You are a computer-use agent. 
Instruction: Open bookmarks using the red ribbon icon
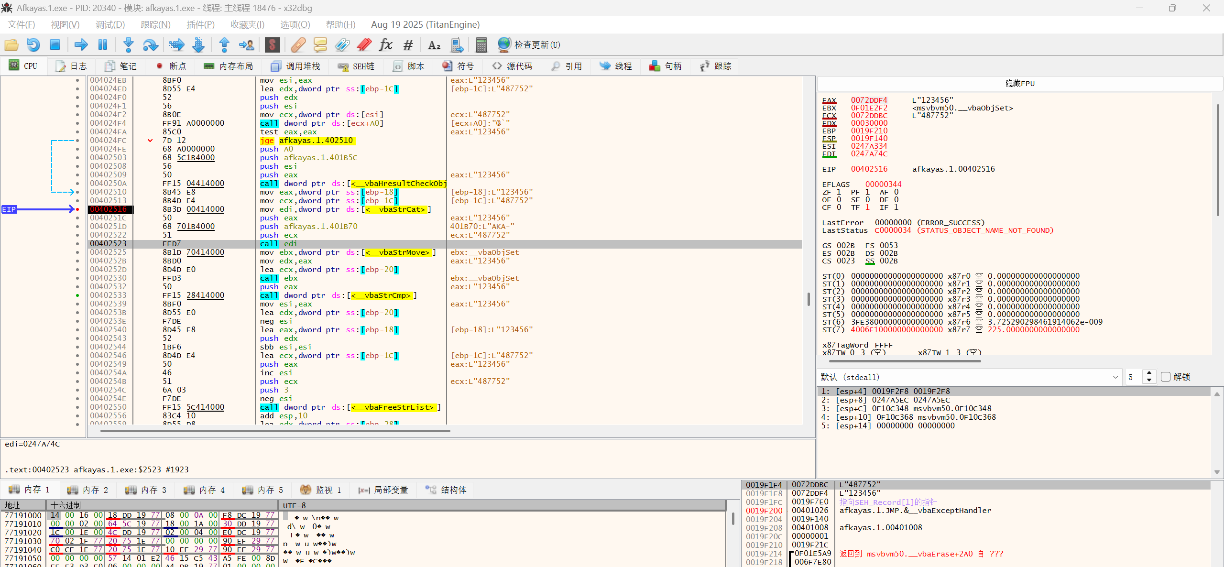pos(364,45)
